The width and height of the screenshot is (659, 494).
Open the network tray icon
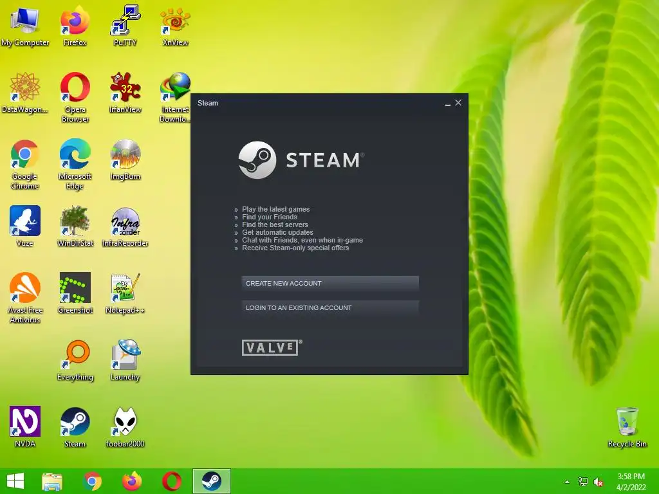[x=583, y=482]
